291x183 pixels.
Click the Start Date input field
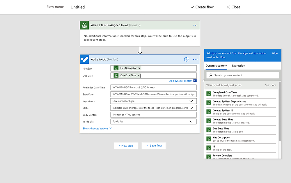click(153, 94)
